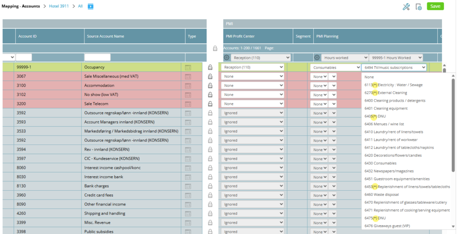This screenshot has height=234, width=457.
Task: Open Hours worked filter dropdown
Action: point(345,58)
